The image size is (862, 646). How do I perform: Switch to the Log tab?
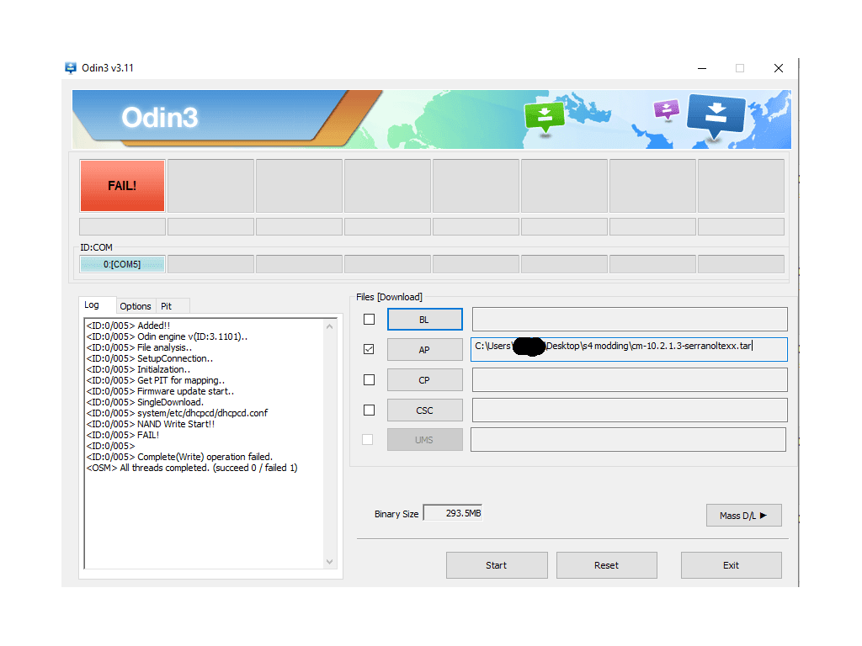click(92, 304)
